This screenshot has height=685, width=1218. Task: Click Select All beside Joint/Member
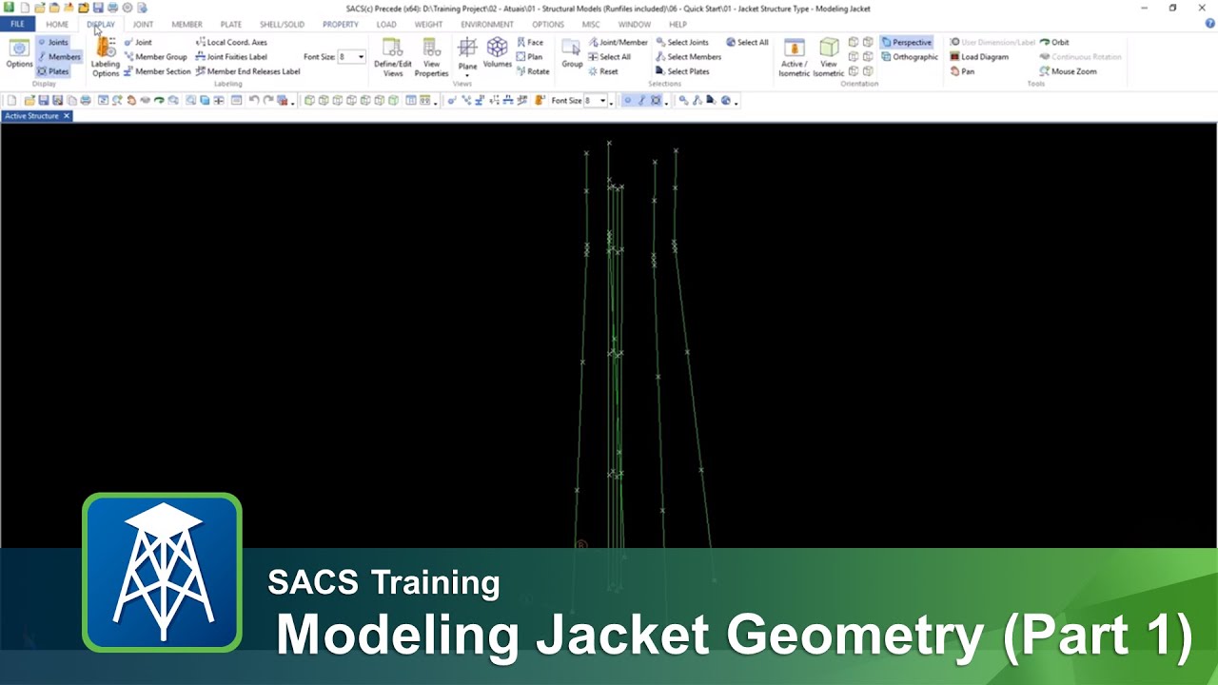coord(609,56)
